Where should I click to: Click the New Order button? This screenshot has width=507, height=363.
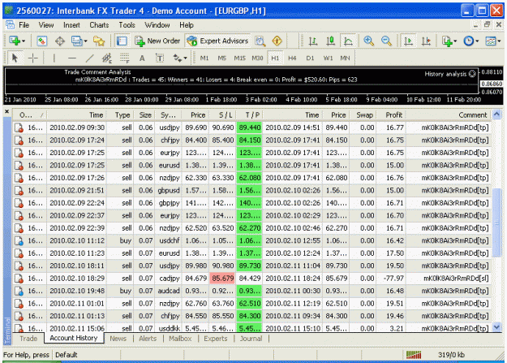point(157,41)
